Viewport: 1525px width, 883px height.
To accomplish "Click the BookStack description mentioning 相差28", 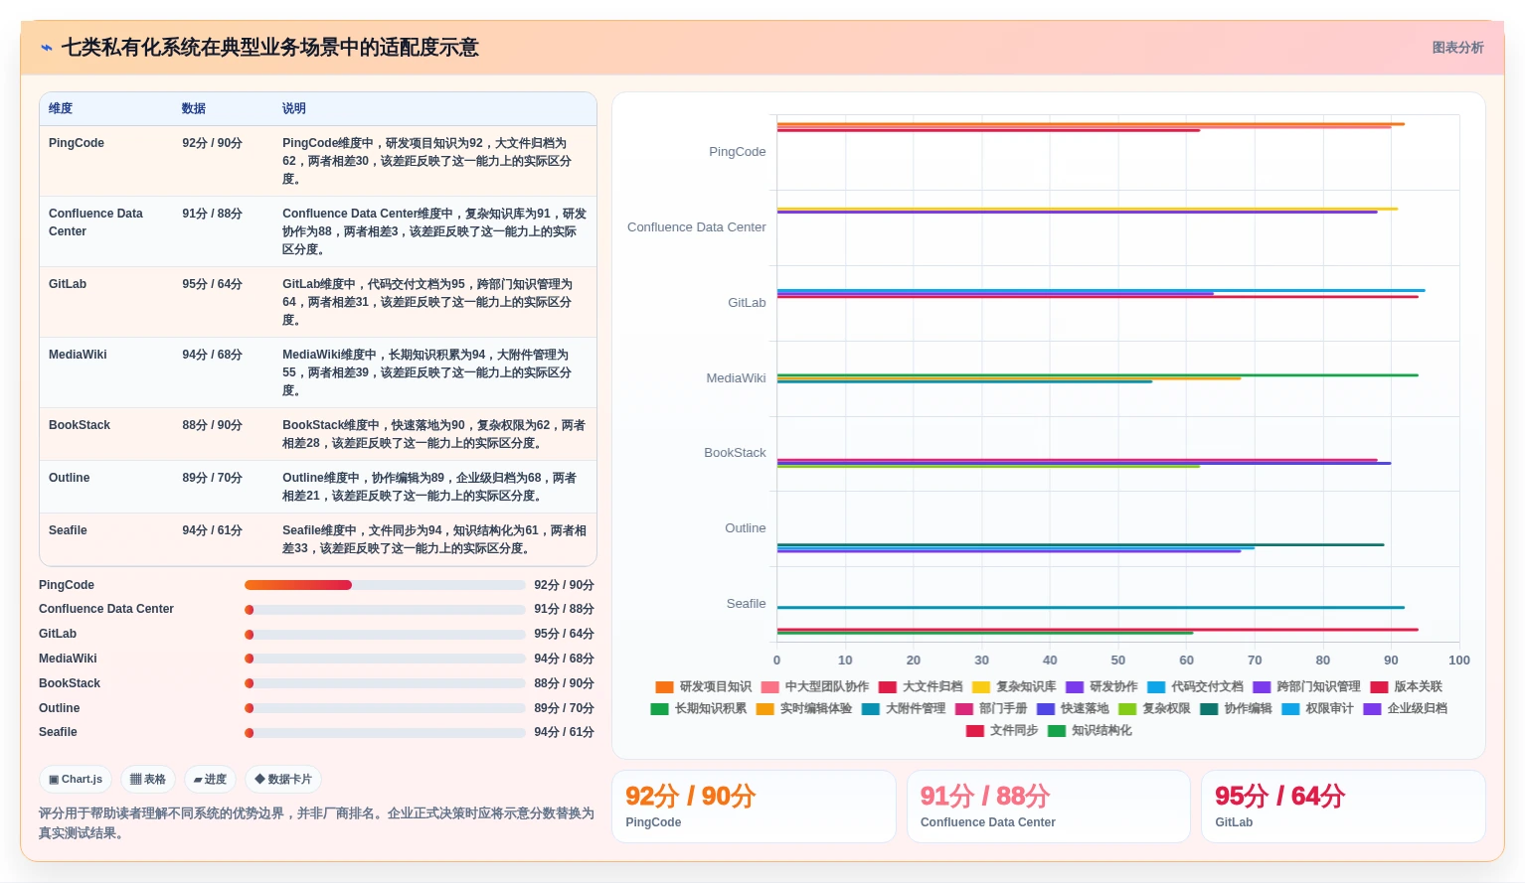I will [x=434, y=434].
